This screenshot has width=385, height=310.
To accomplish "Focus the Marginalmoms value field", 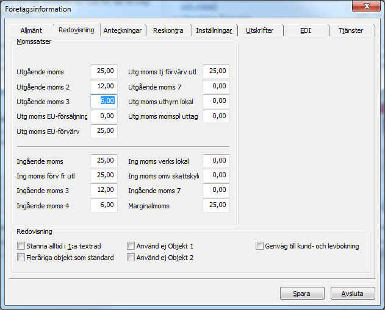I will [216, 206].
